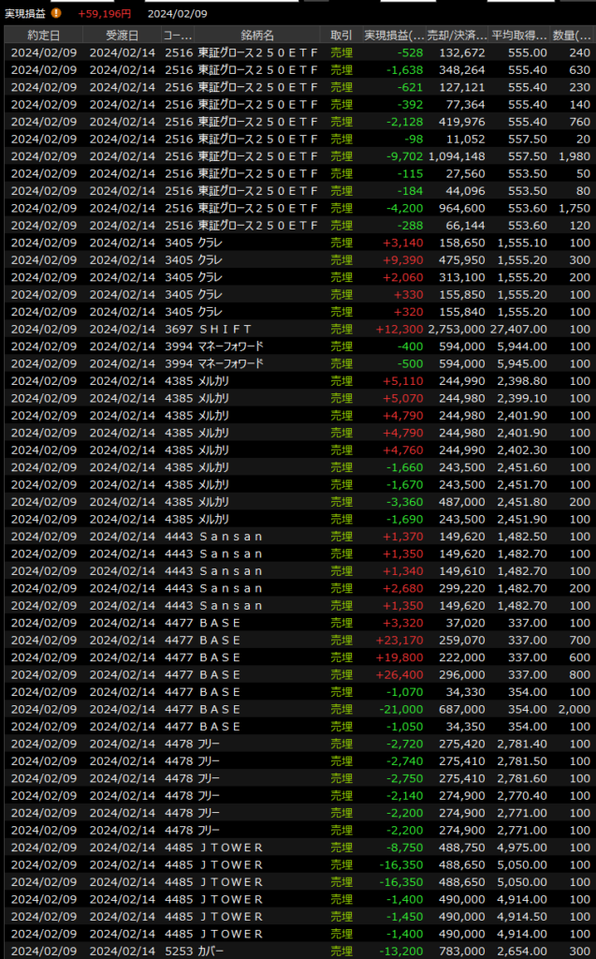Viewport: 596px width, 959px height.
Task: Click the orange info icon beside 実現損益
Action: (56, 13)
